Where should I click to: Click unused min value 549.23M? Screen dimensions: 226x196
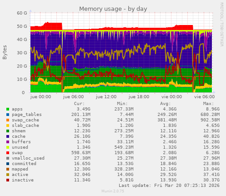(124, 147)
